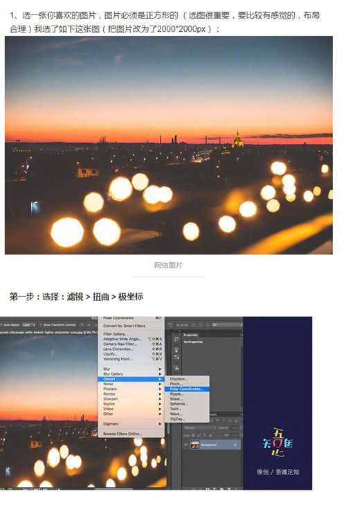Screen dimensions: 346x509
Task: Open the Normal blend mode dropdown
Action: pyautogui.click(x=200, y=428)
